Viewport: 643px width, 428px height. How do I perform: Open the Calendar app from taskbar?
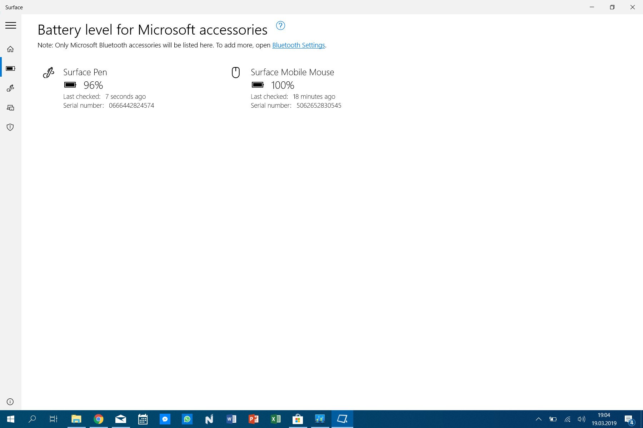[143, 419]
